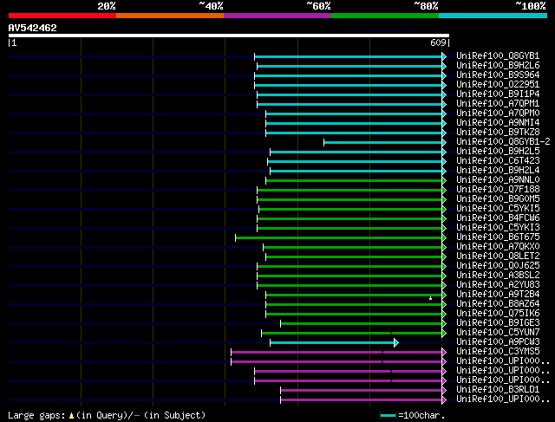Click the white AV542462 query sequence bar
Screen dimensions: 555x422
click(229, 36)
